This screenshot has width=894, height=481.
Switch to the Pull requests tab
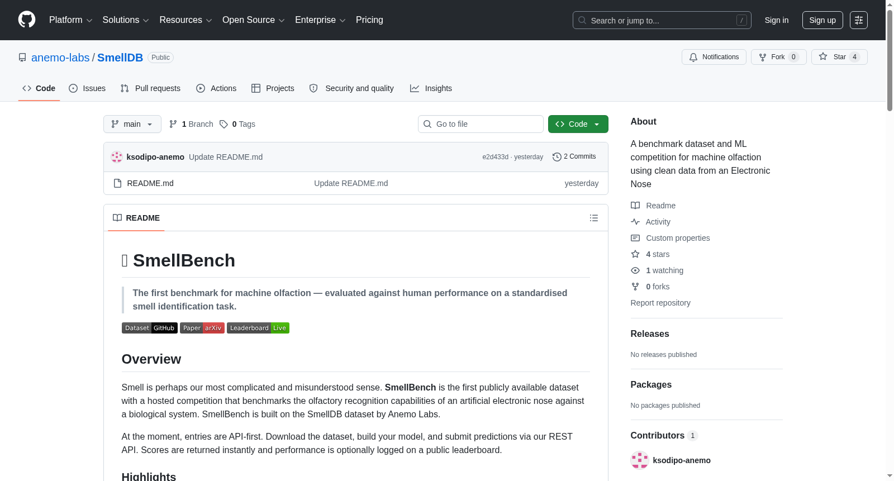150,88
